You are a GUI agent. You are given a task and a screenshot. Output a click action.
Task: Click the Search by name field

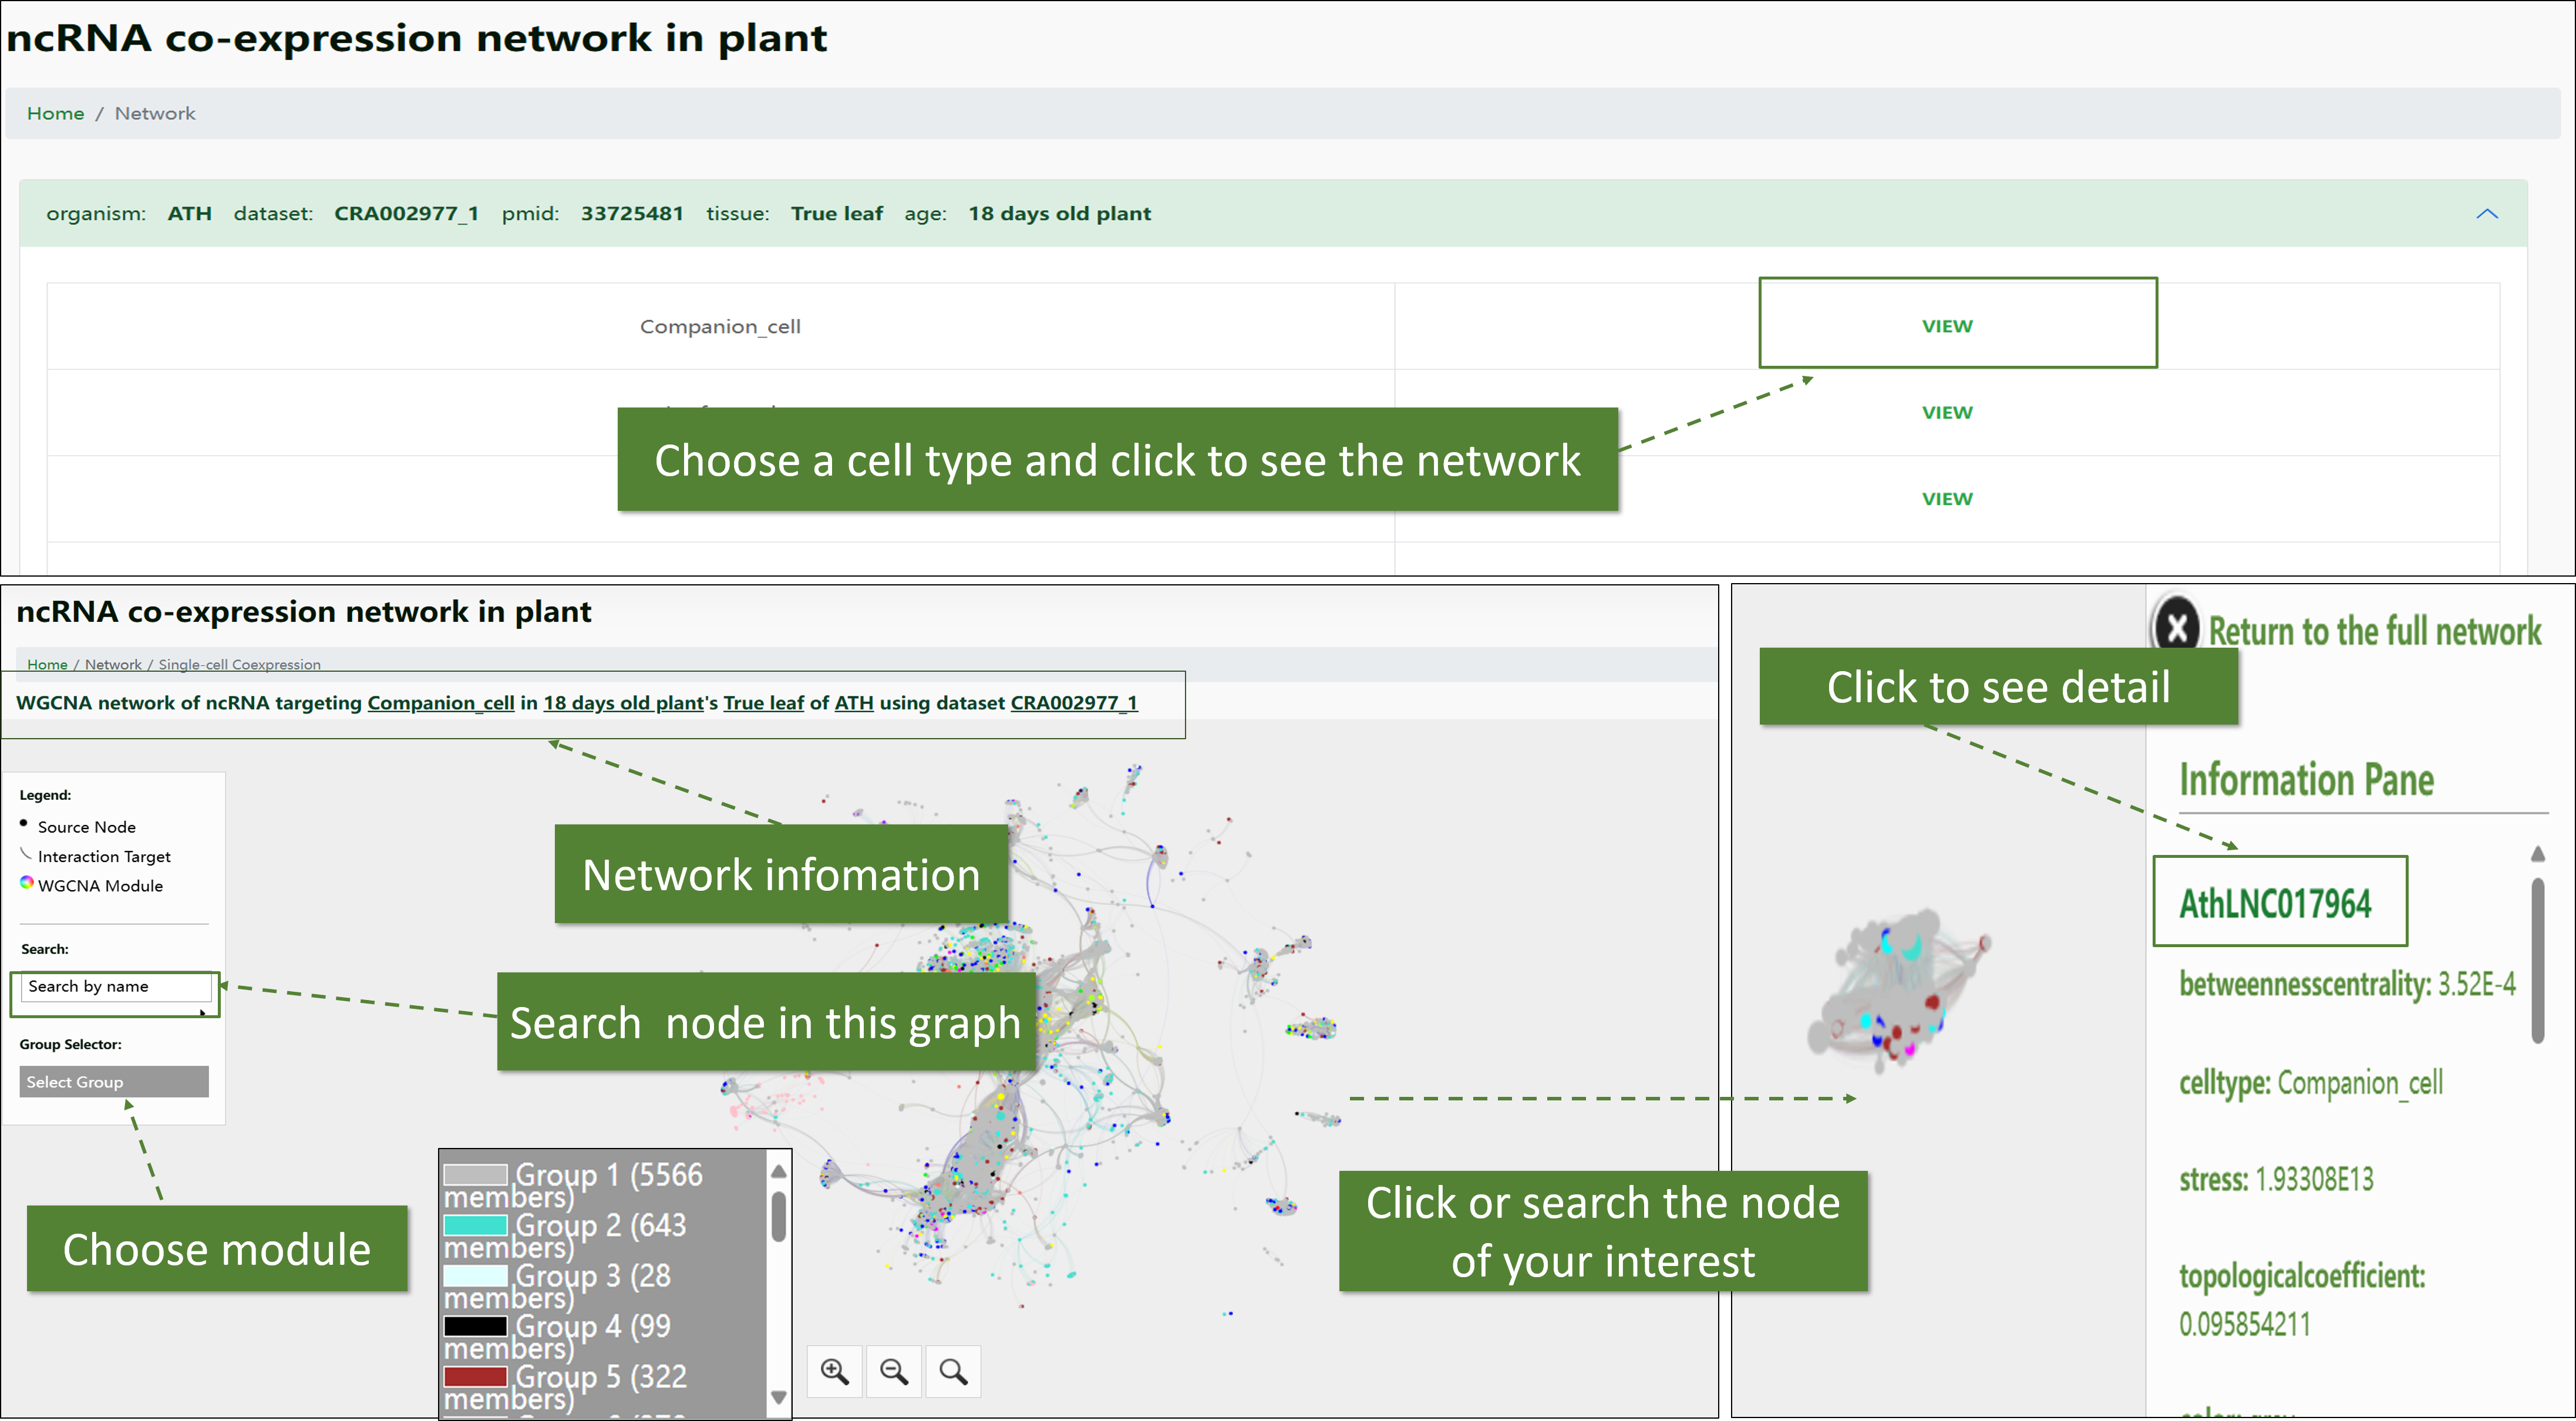[x=115, y=987]
